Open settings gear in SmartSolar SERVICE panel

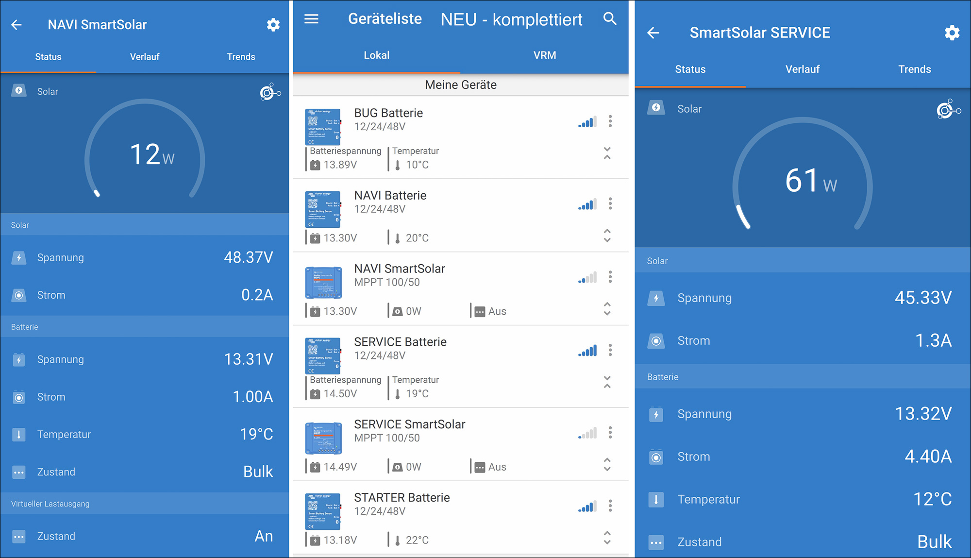pyautogui.click(x=952, y=33)
